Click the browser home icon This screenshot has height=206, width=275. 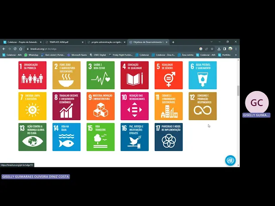tap(21, 49)
